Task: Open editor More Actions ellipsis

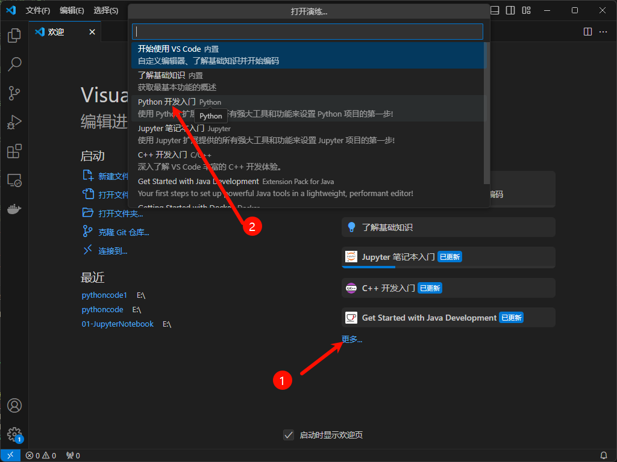Action: tap(603, 32)
